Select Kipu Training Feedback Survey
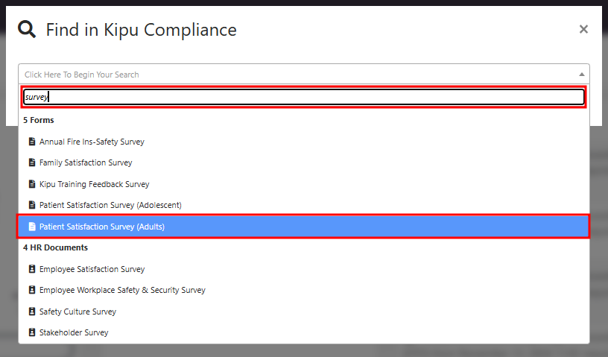Image resolution: width=608 pixels, height=357 pixels. (94, 184)
